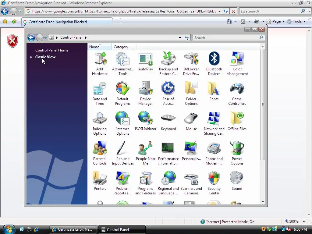The height and width of the screenshot is (234, 312).
Task: Open Offline Files icon
Action: 237,121
